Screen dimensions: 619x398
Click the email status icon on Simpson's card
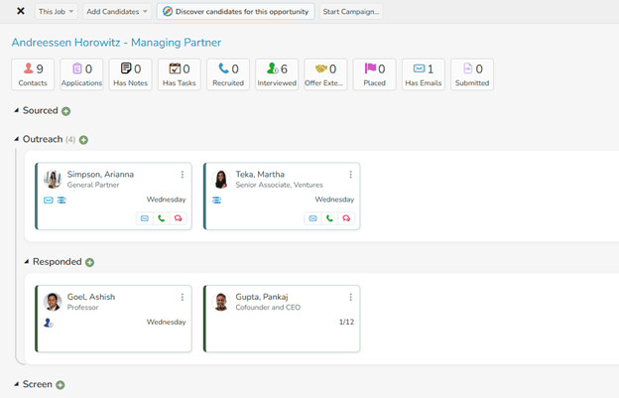pyautogui.click(x=49, y=200)
